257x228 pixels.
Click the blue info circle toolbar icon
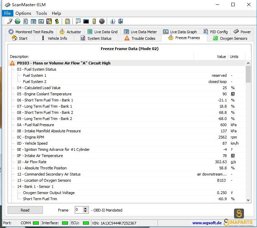[113, 21]
